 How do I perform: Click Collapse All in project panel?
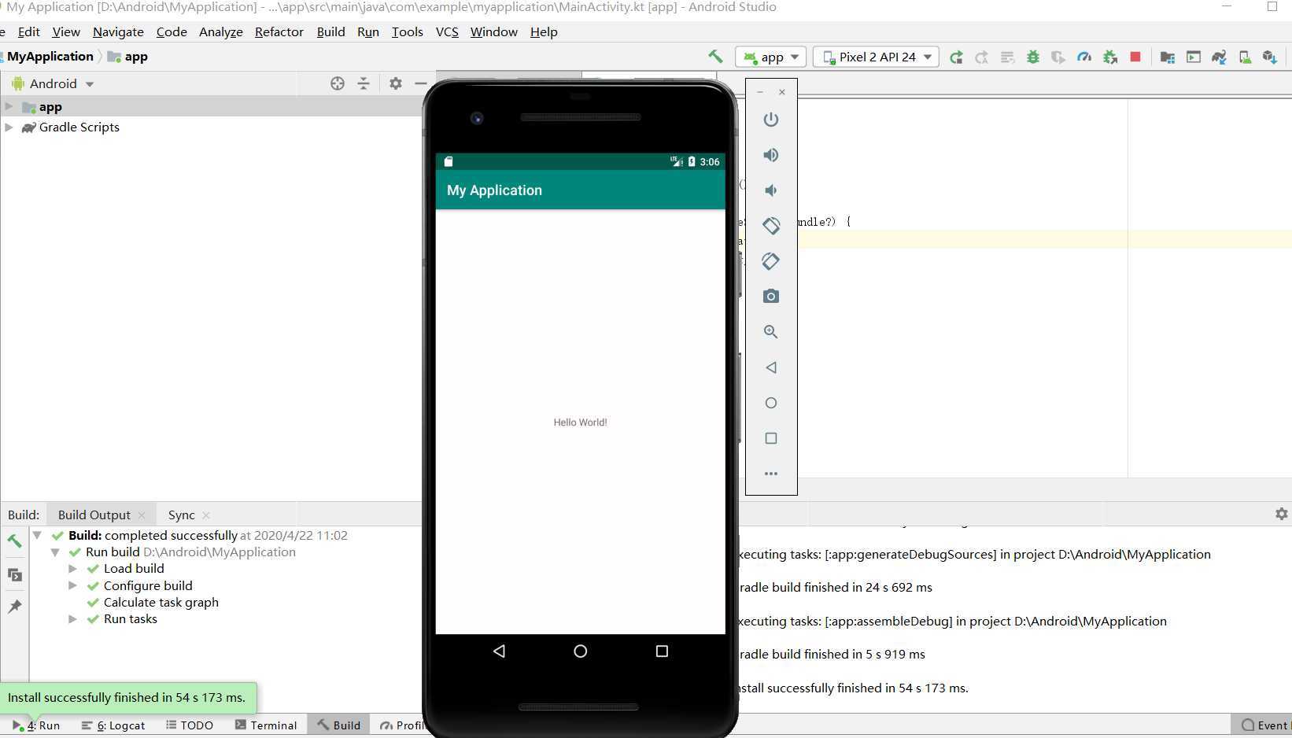[x=364, y=83]
